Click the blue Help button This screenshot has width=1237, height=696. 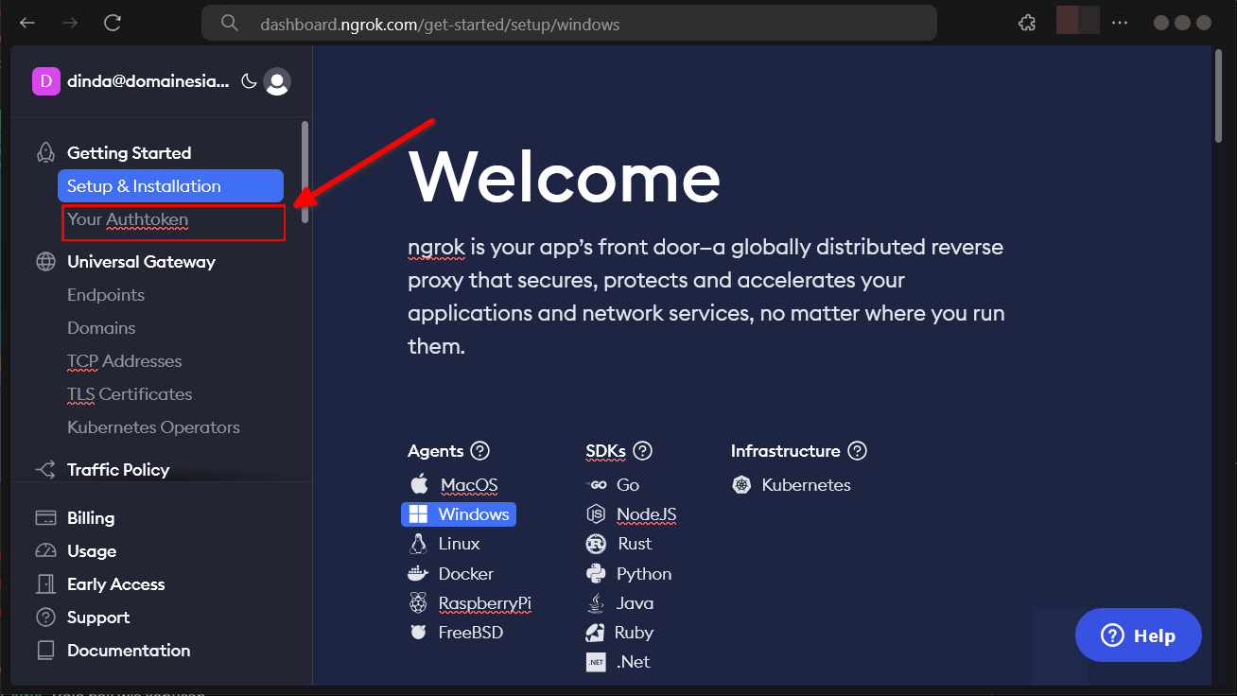pyautogui.click(x=1139, y=635)
